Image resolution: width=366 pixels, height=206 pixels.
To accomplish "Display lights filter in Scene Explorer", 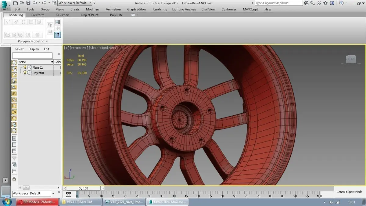I will pyautogui.click(x=14, y=75).
